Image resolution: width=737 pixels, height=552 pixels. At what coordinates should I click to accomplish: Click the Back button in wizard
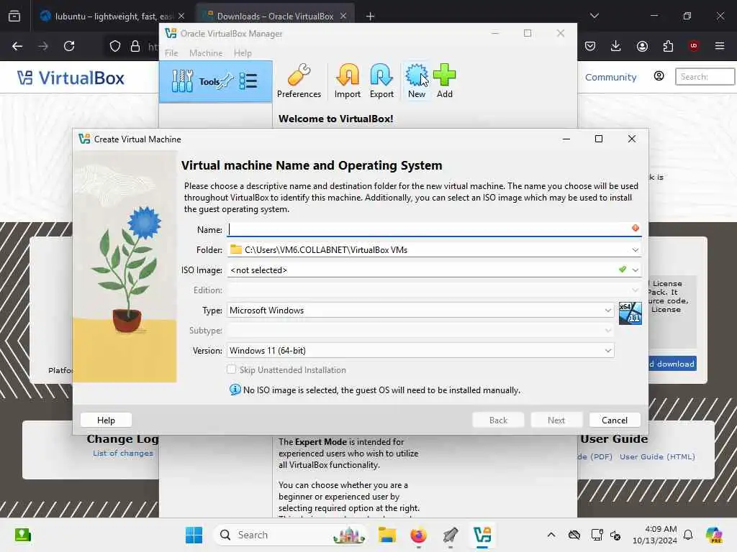coord(498,420)
